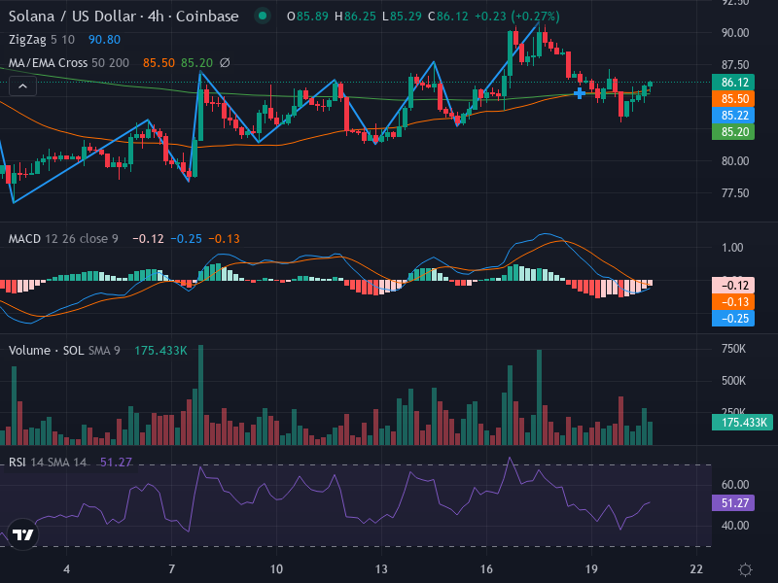The height and width of the screenshot is (583, 778).
Task: Click the orange 85.50 price tag
Action: pos(733,99)
